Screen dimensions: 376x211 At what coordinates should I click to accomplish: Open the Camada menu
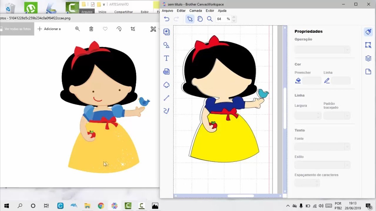(196, 11)
